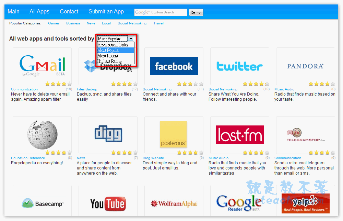Browse the News popular category
343x221 pixels.
pyautogui.click(x=91, y=23)
